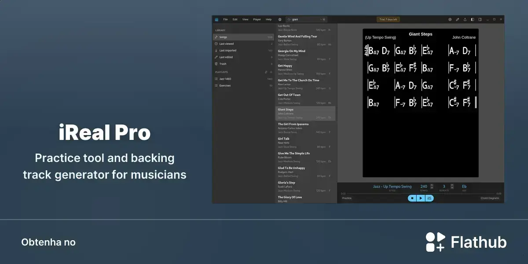
Task: Toggle the right panel layout icon
Action: tap(480, 19)
